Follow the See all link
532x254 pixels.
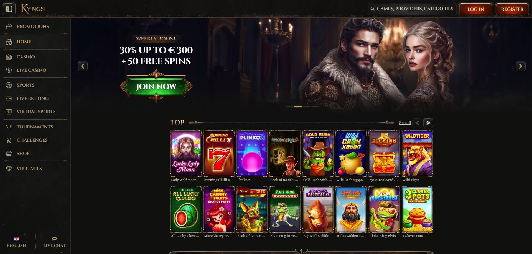pos(405,123)
